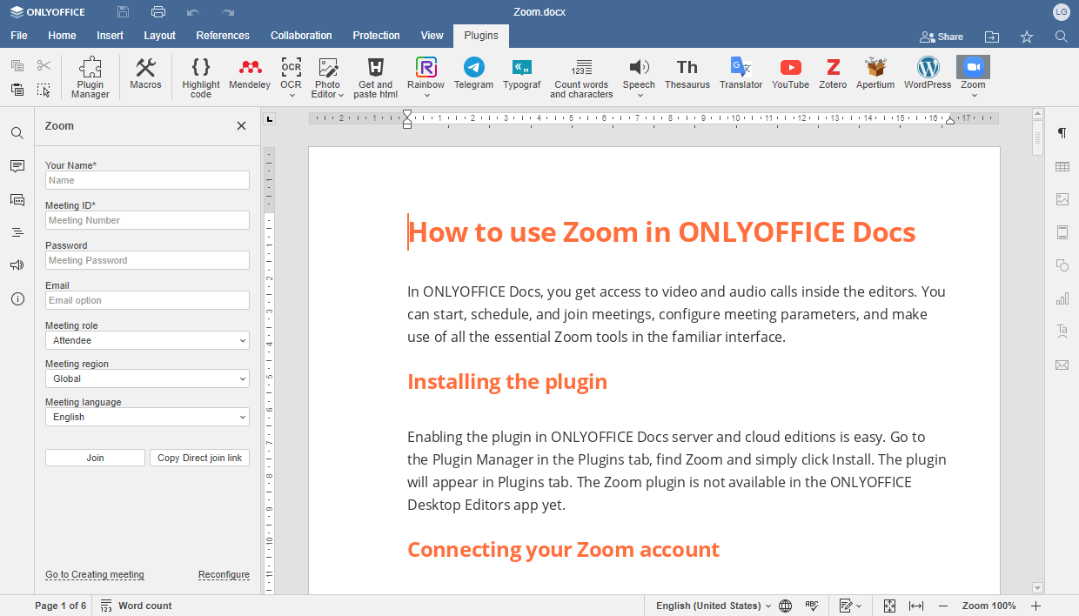Open Count words and characters plugin
Viewport: 1079px width, 616px height.
(x=581, y=77)
